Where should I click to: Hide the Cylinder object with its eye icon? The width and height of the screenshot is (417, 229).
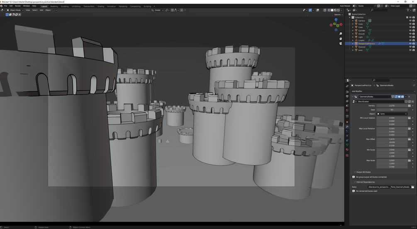[x=410, y=31]
